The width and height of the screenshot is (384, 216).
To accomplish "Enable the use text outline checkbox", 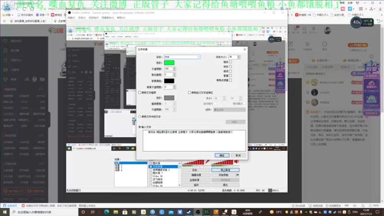I will point(140,93).
